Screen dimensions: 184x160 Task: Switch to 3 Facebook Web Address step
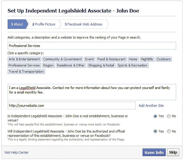point(84,24)
